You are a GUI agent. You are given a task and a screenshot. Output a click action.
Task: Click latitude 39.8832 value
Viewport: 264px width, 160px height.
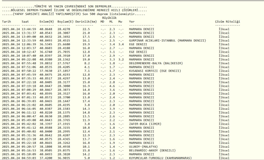pos(46,63)
